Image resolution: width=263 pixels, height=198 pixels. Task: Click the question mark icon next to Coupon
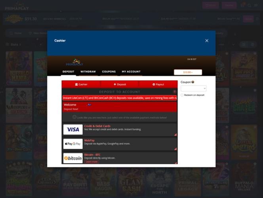(193, 82)
